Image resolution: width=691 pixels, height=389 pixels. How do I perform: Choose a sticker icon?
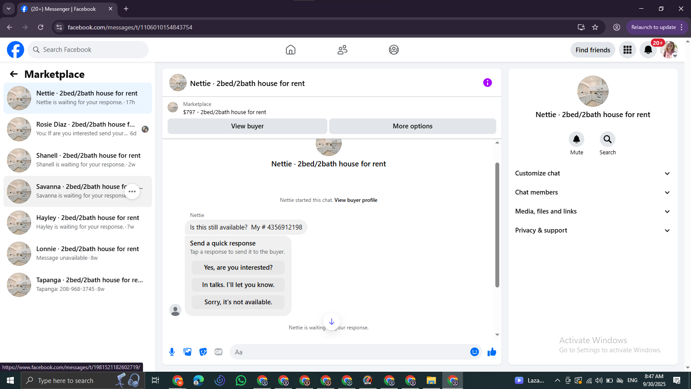pyautogui.click(x=203, y=352)
